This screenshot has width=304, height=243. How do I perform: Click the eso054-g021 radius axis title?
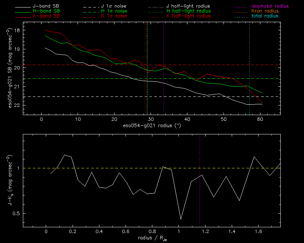[x=152, y=126]
